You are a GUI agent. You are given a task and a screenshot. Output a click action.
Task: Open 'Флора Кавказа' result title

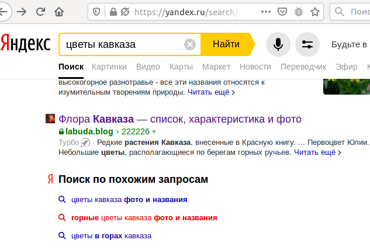click(x=180, y=119)
